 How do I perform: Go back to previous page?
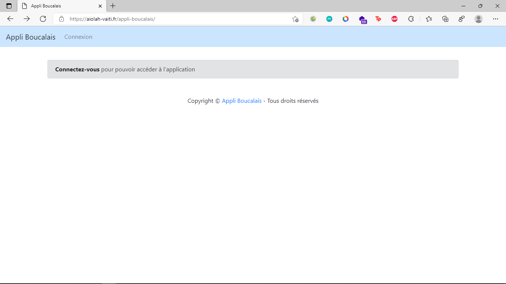(x=10, y=19)
